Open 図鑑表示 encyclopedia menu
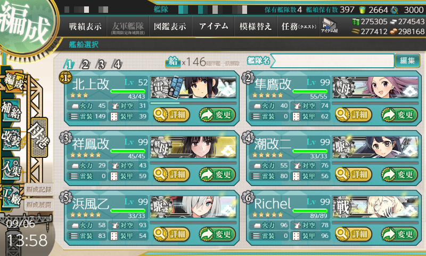The height and width of the screenshot is (256, 426). (170, 26)
